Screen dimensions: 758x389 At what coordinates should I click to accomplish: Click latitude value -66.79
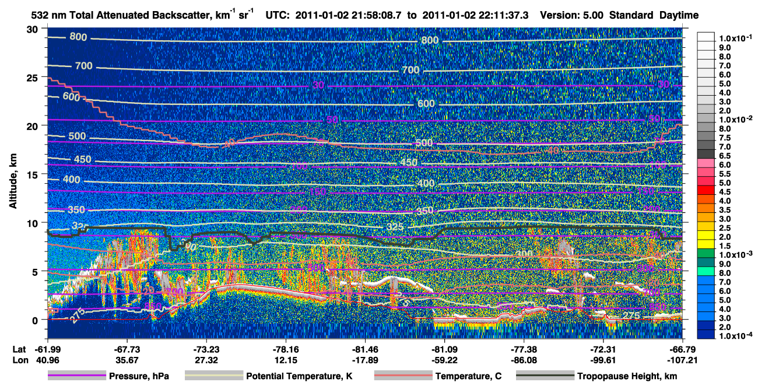(x=682, y=350)
